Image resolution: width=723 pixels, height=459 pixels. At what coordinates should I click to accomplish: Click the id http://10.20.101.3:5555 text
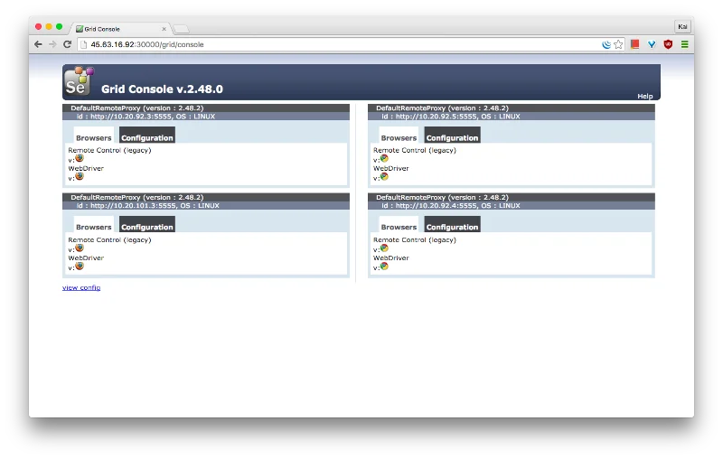point(147,205)
